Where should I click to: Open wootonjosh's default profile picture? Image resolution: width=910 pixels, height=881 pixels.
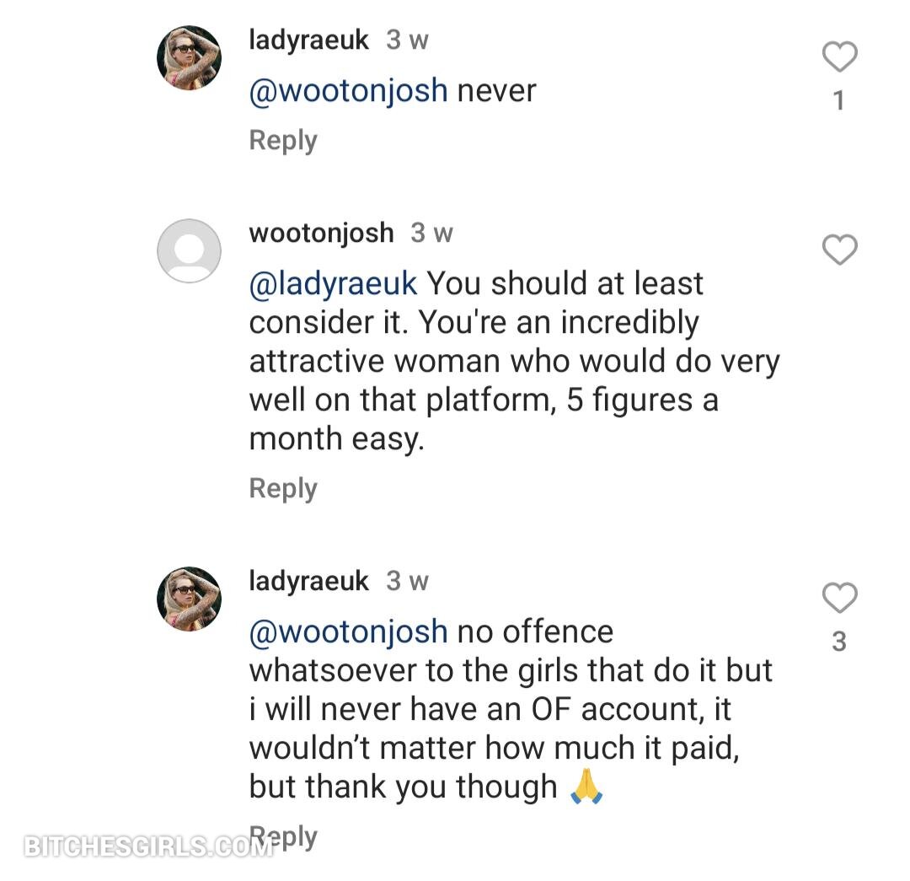[x=189, y=250]
